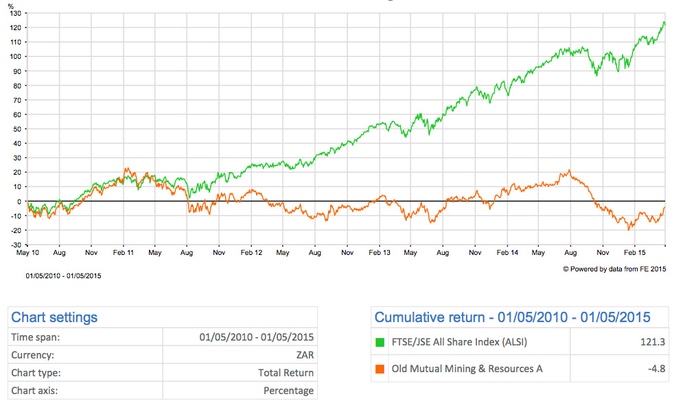Image resolution: width=674 pixels, height=403 pixels.
Task: Click the Percentage chart axis value
Action: click(x=288, y=391)
